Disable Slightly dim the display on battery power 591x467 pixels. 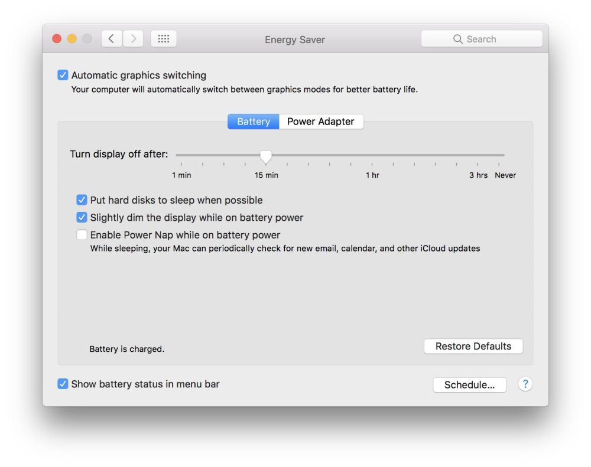click(x=82, y=217)
